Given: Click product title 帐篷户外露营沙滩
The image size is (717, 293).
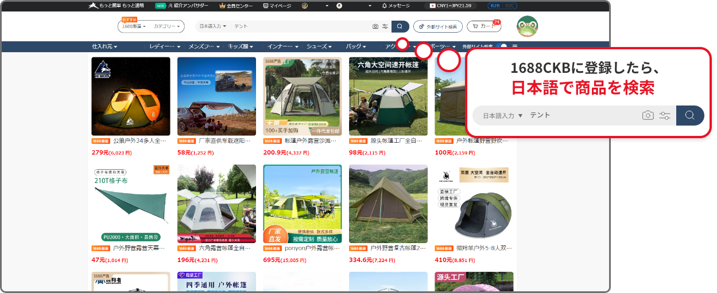Looking at the screenshot, I should [311, 140].
